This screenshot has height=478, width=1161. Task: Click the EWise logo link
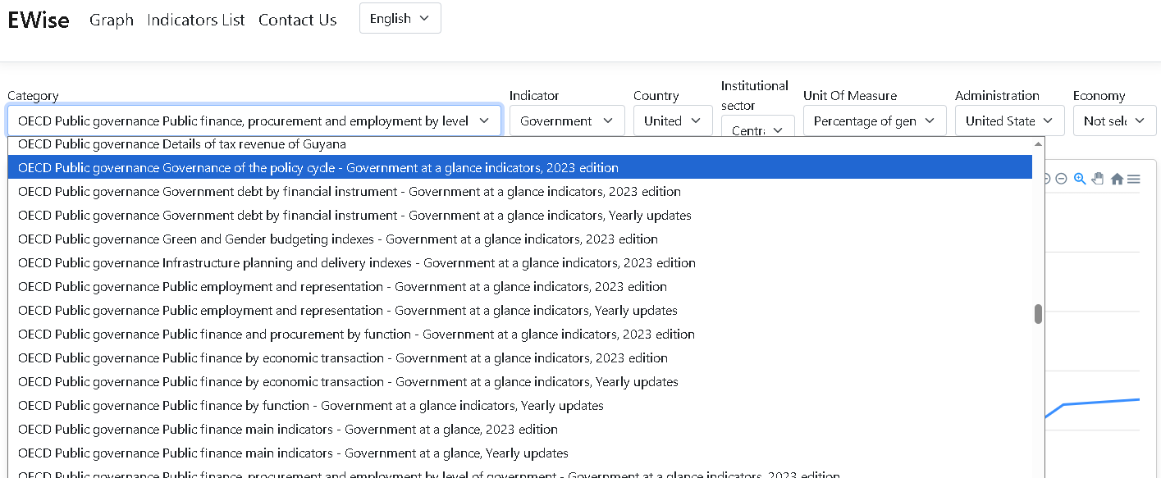point(39,20)
